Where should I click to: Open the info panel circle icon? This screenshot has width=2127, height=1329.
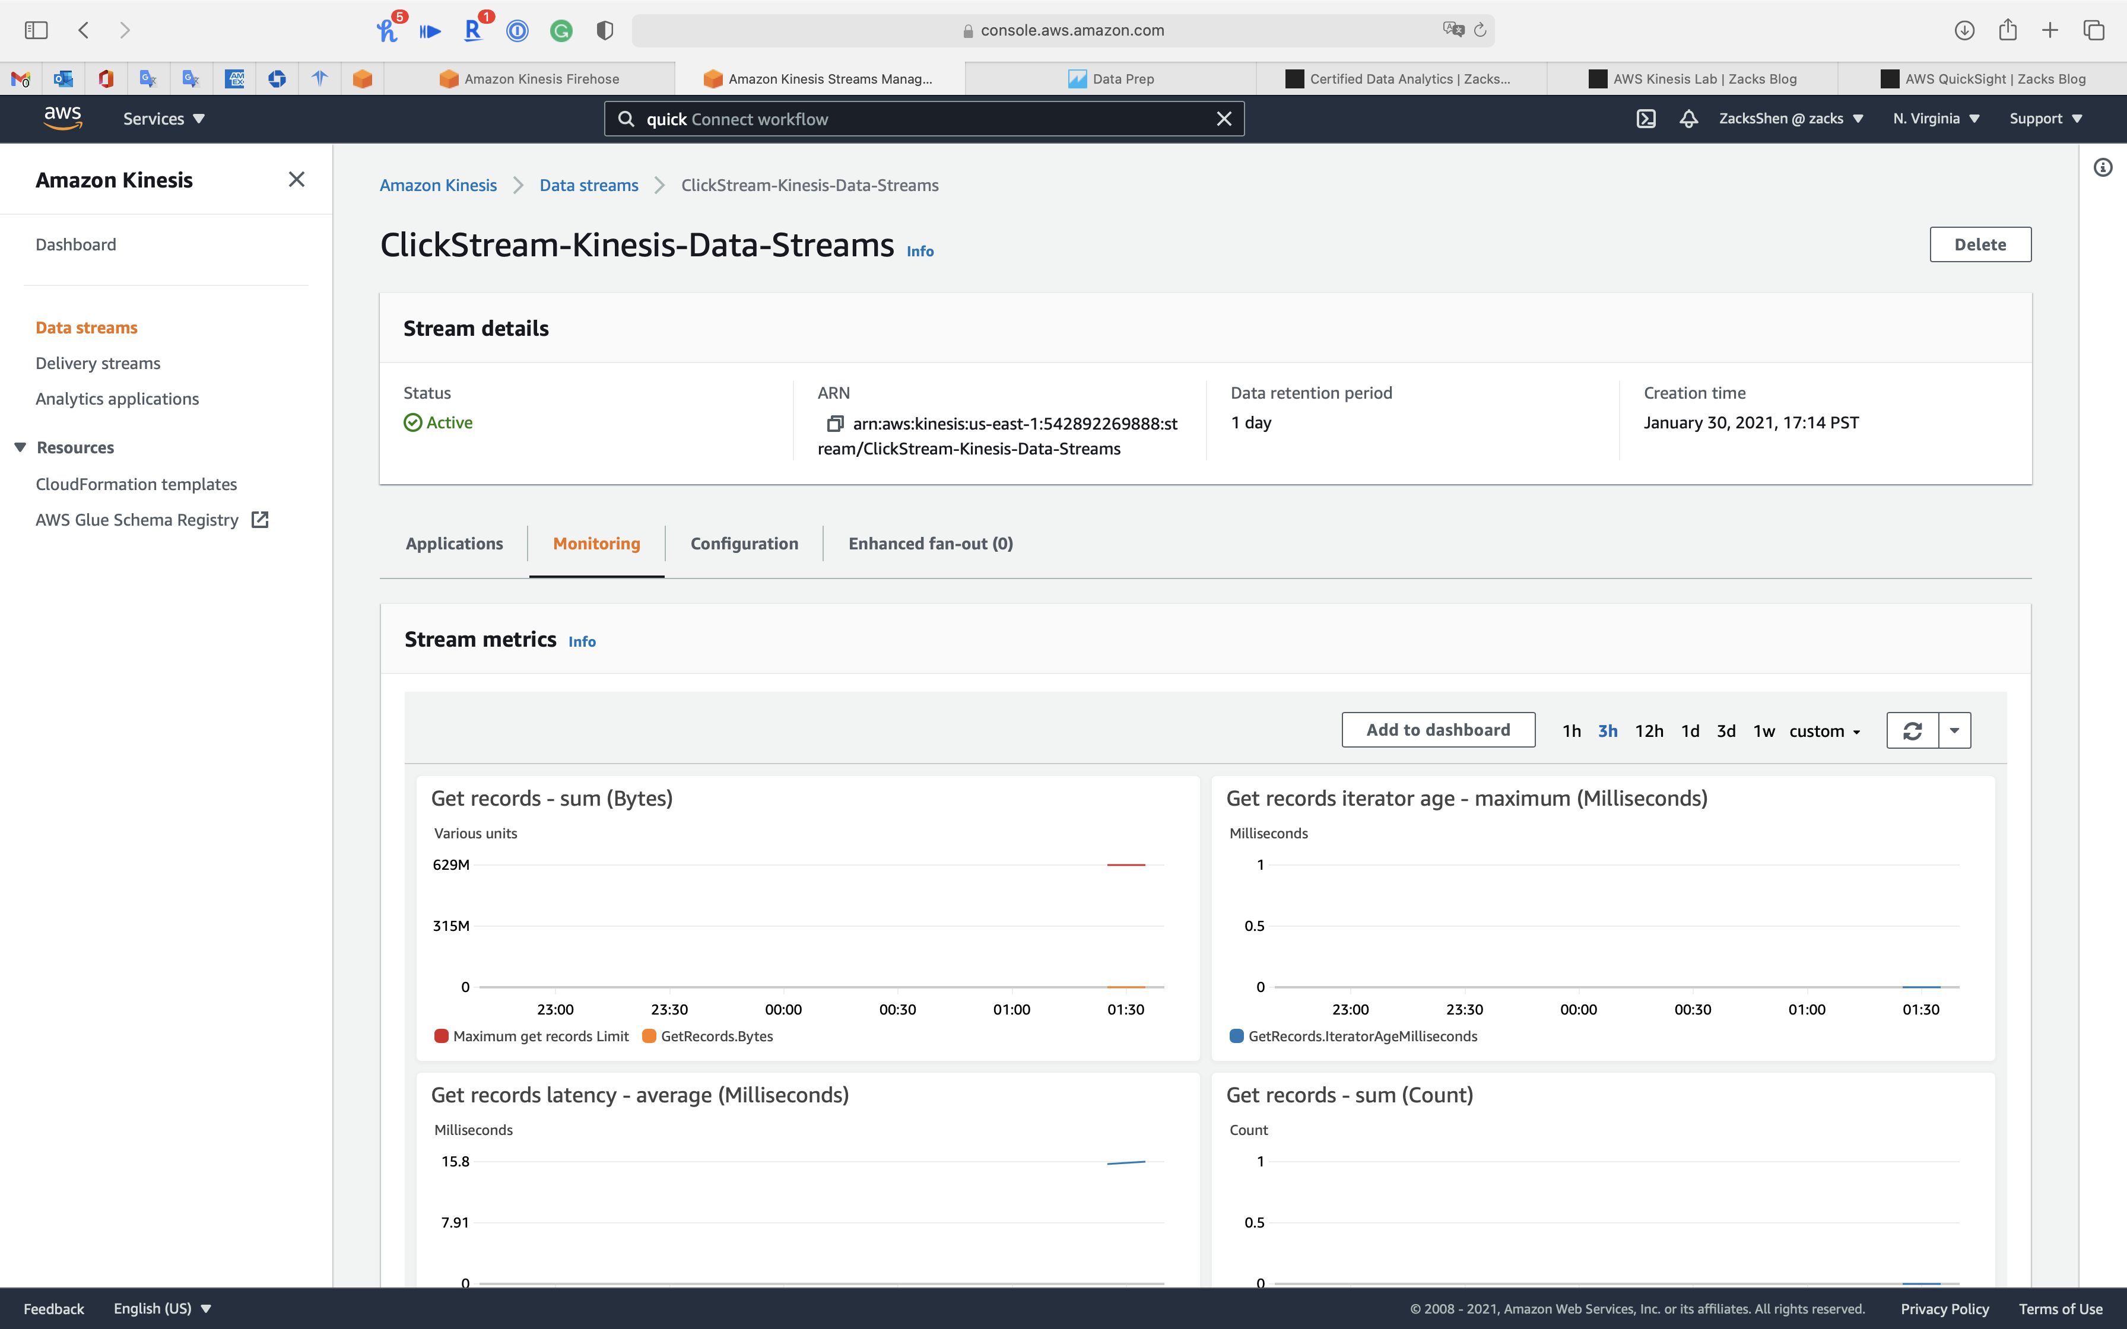coord(2103,167)
